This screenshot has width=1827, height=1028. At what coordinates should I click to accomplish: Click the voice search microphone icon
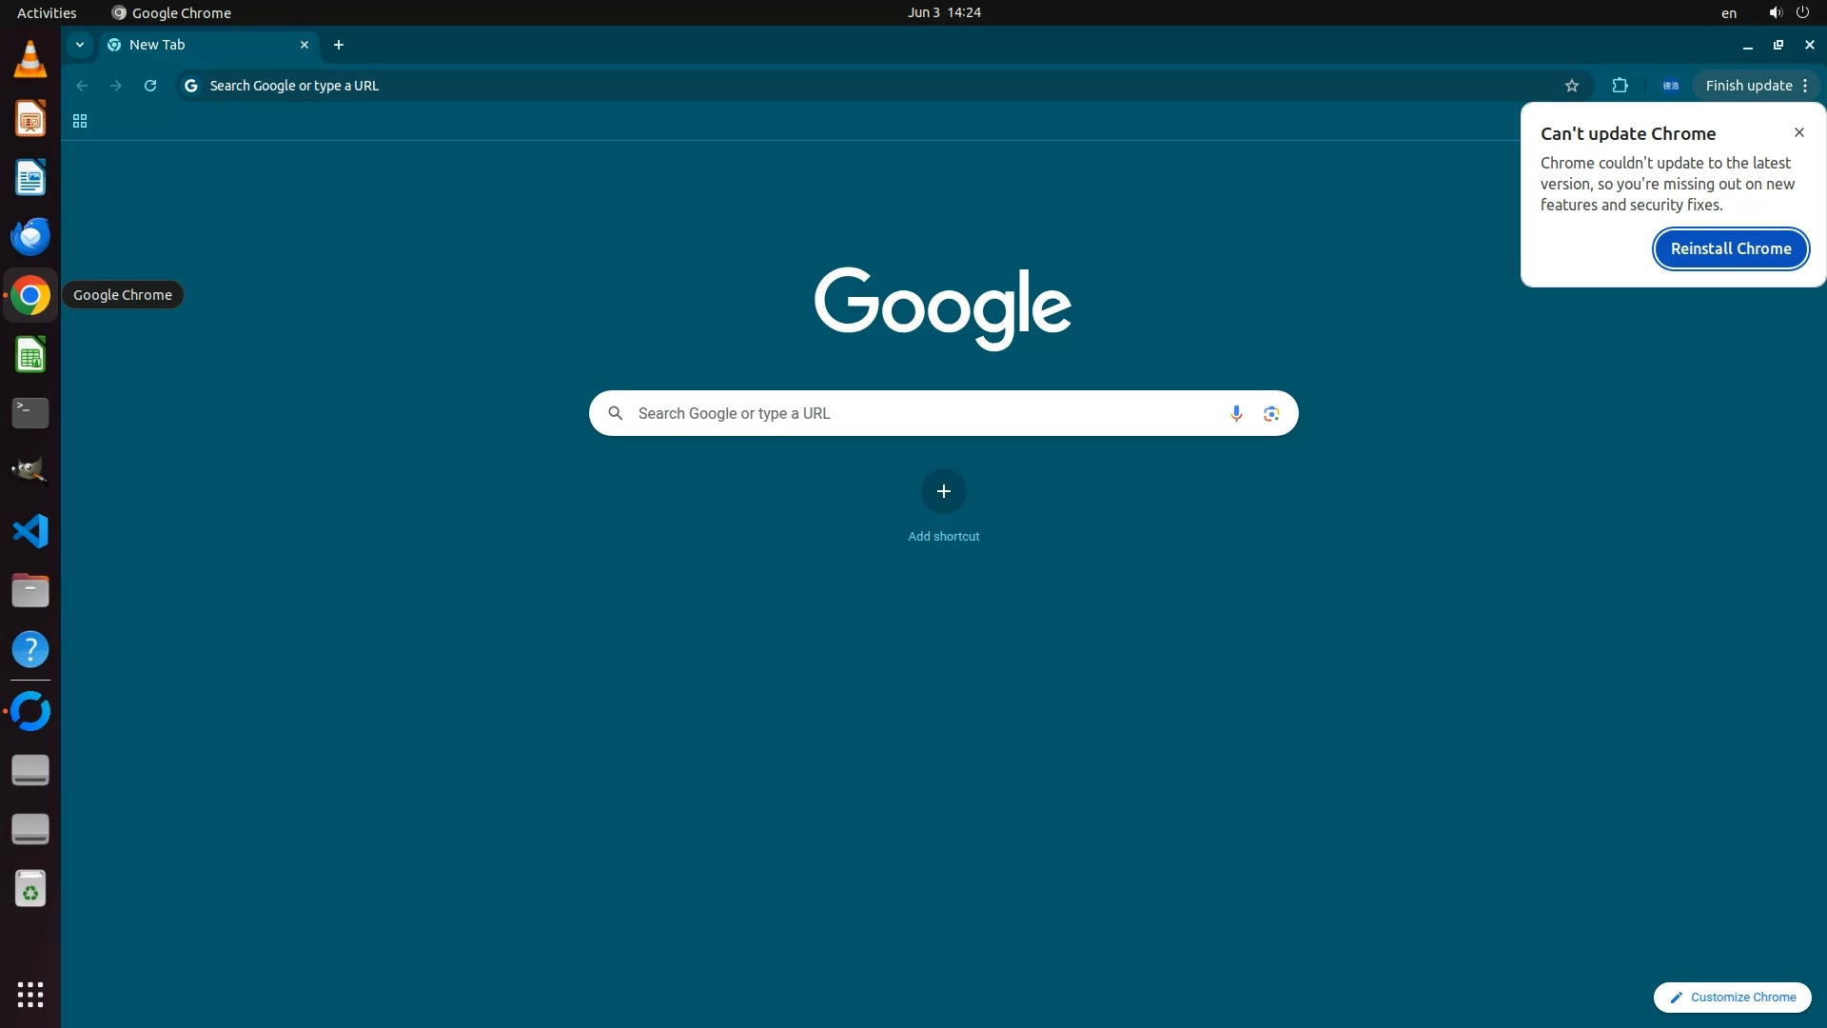tap(1235, 413)
